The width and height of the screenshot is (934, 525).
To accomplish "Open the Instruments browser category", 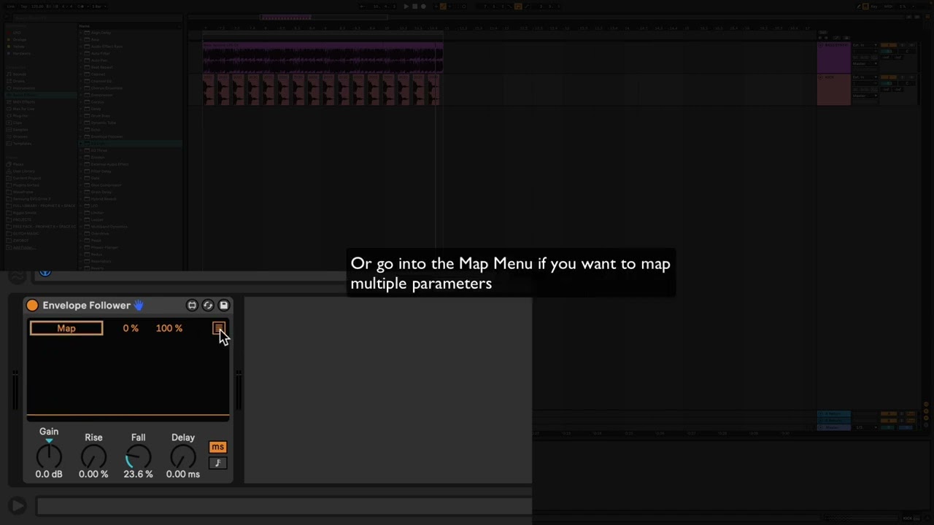I will point(23,88).
